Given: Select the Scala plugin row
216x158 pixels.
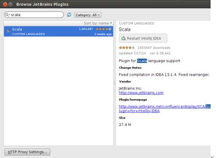Looking at the screenshot, I should tap(58, 31).
